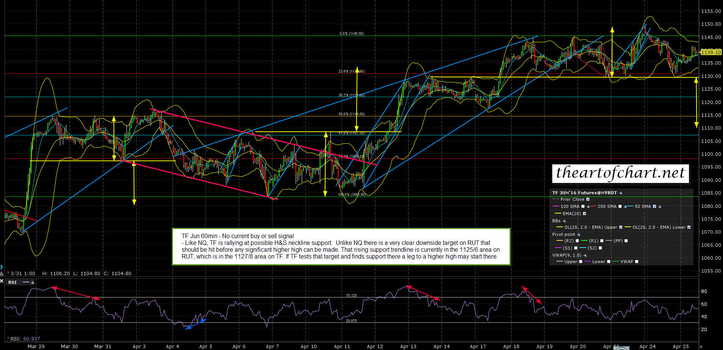
Task: Uncheck the Prior Close checkbox
Action: [588, 199]
